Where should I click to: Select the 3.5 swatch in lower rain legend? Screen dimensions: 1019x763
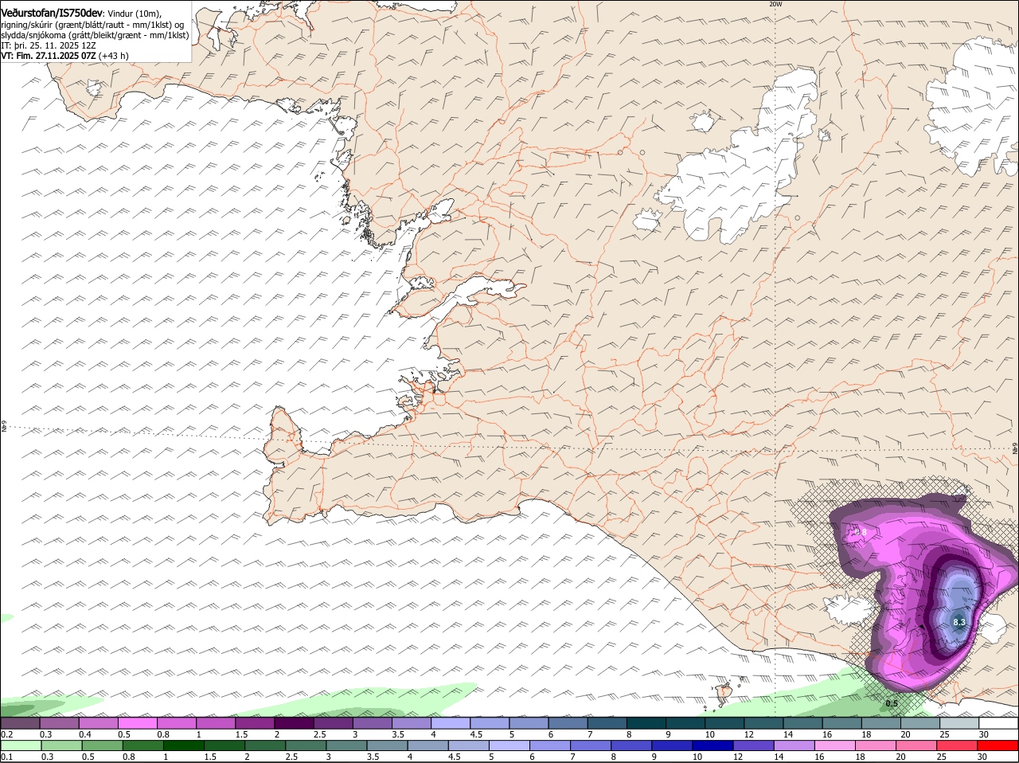coord(387,745)
